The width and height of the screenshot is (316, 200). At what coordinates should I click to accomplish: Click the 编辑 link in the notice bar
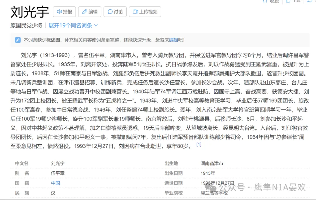[x=174, y=40]
